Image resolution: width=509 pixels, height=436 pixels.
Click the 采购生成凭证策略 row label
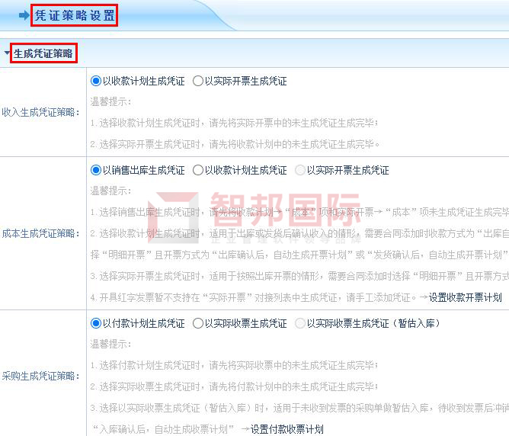coord(40,376)
